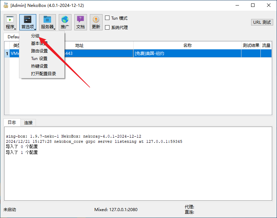Select 分组 from the preferences menu

click(35, 36)
